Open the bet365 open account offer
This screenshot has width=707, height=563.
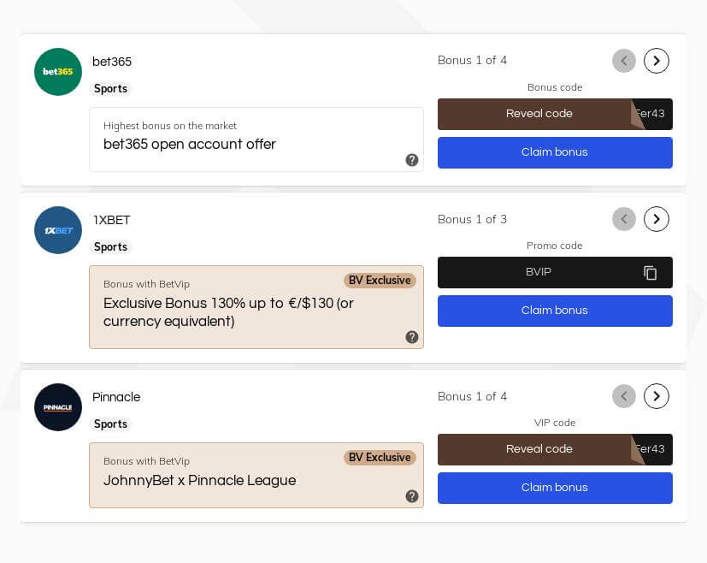190,145
